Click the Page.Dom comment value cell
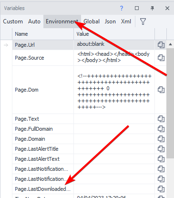Image resolution: width=174 pixels, height=198 pixels. tap(114, 90)
